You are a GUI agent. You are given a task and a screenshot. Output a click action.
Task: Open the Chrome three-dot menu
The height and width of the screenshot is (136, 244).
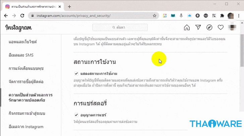[239, 16]
